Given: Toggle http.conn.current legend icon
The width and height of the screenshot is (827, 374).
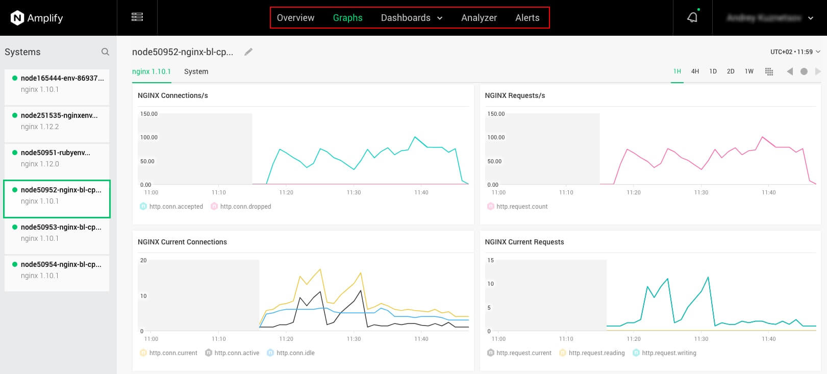Looking at the screenshot, I should [x=143, y=353].
